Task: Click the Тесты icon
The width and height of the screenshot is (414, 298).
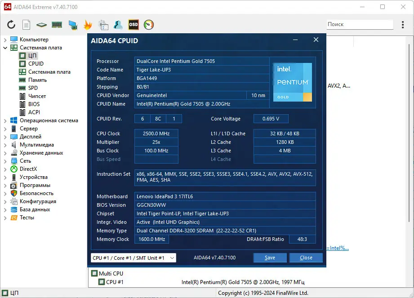Action: point(14,218)
